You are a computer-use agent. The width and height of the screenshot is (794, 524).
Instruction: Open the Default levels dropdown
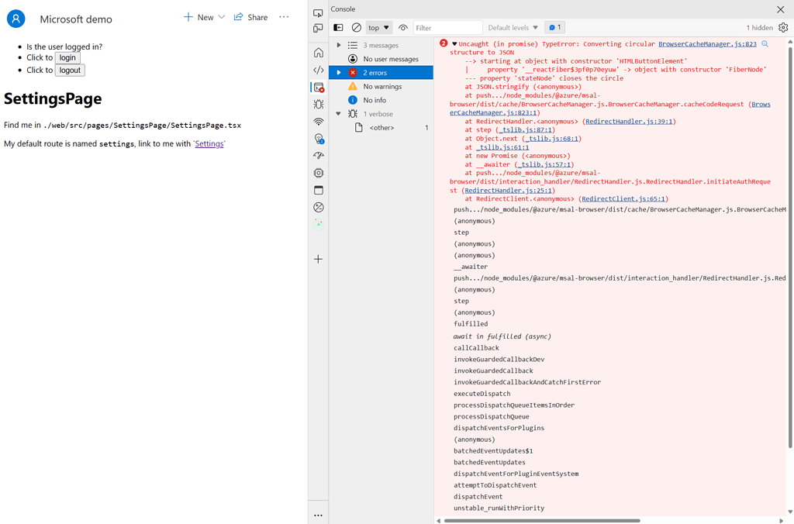513,27
